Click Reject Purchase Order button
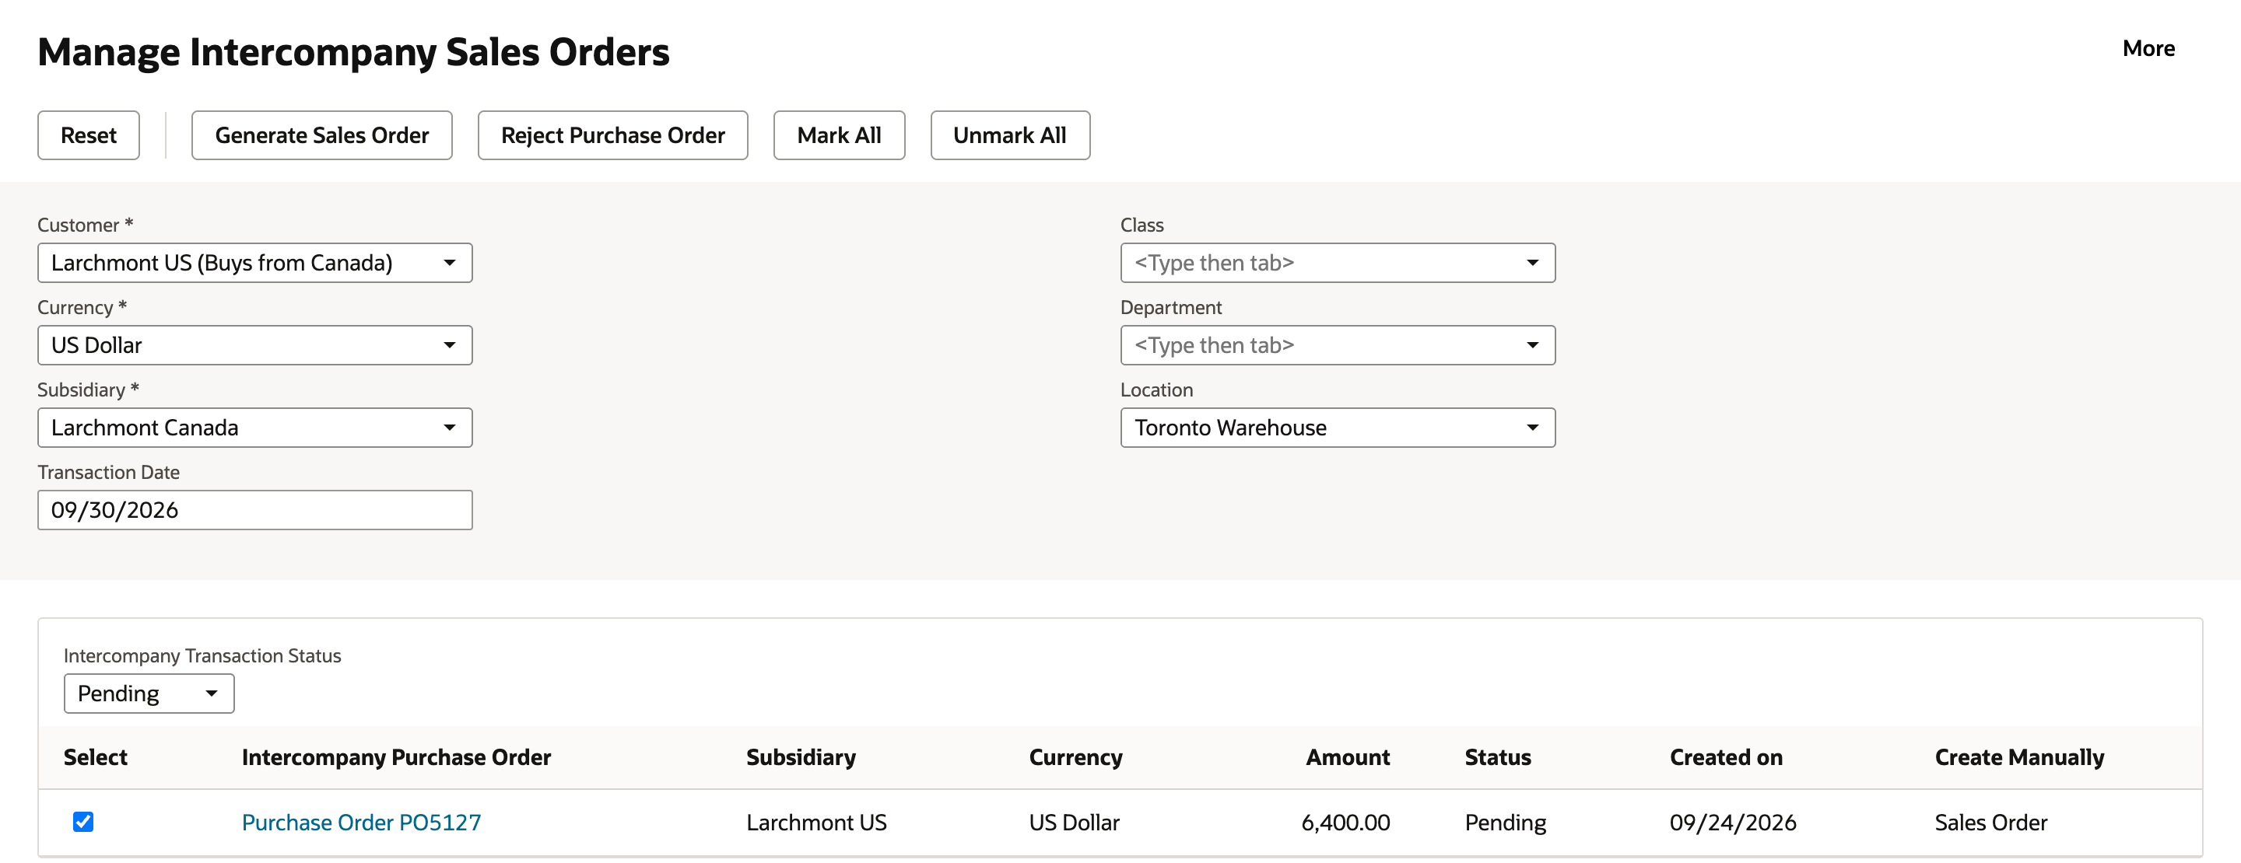 612,135
